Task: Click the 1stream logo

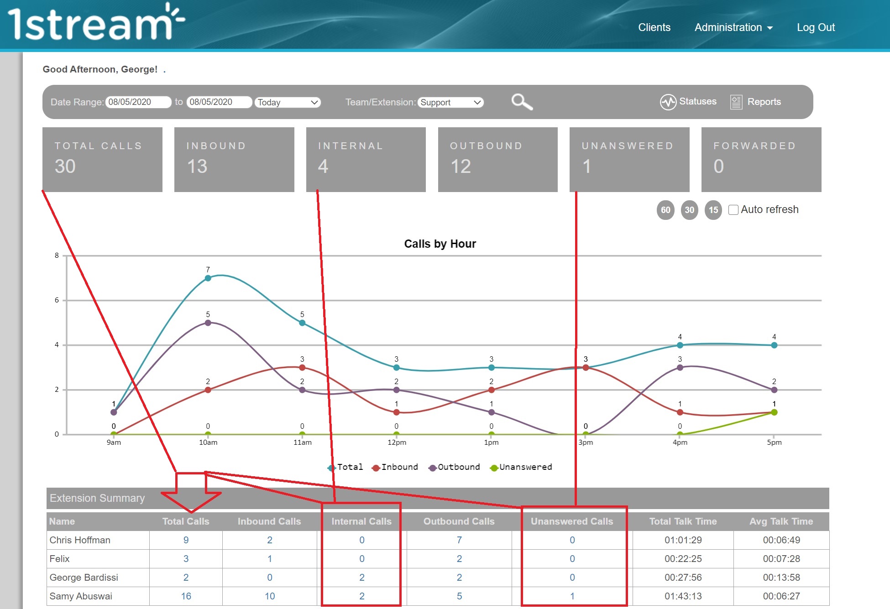Action: (x=96, y=22)
